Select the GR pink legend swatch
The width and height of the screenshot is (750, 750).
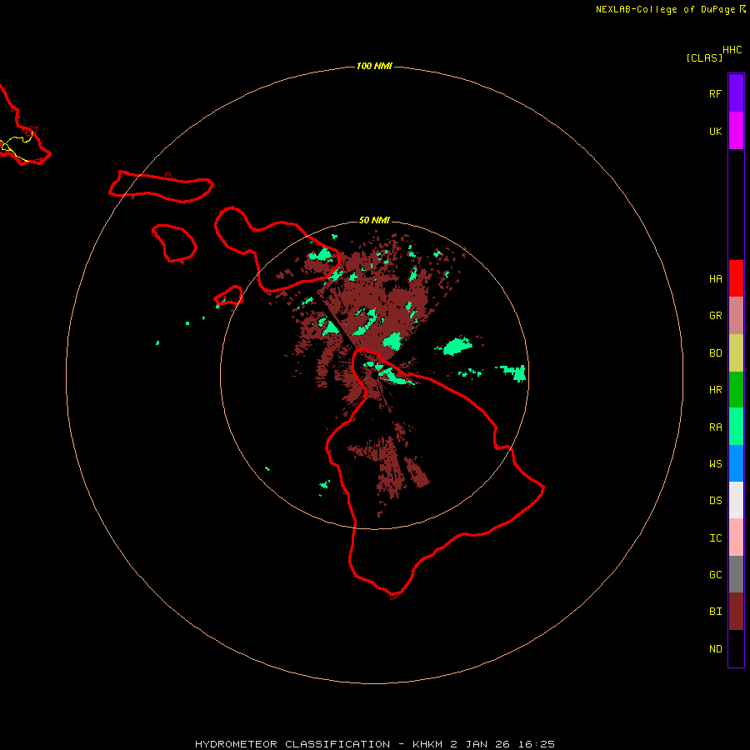[736, 315]
